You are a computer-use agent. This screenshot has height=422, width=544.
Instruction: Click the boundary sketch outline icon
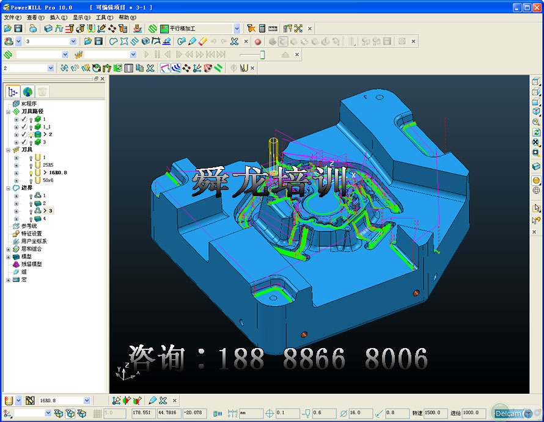point(114,42)
